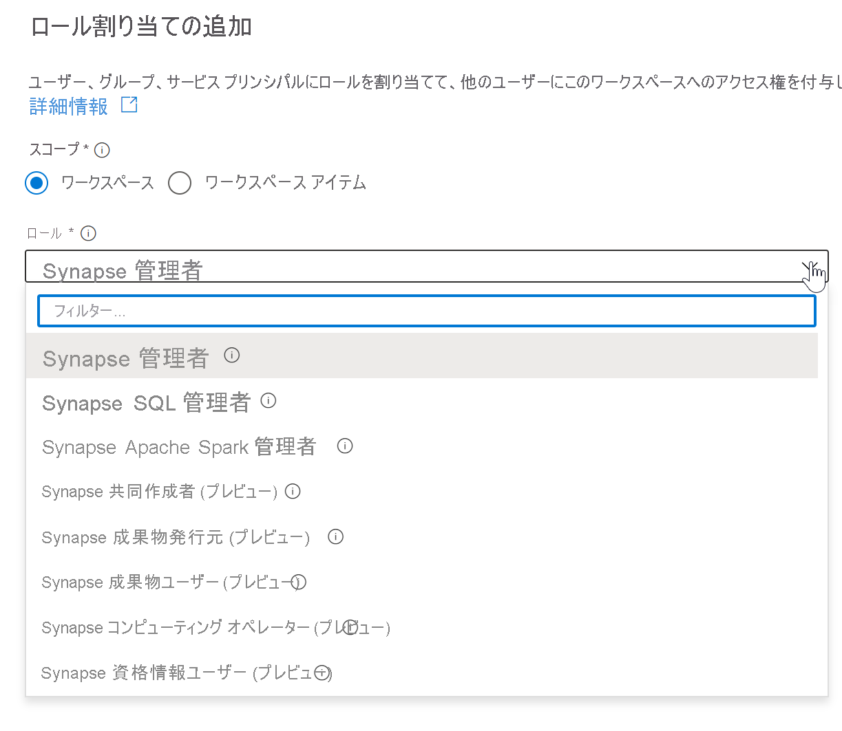Click info icon next to スコープ label
Image resolution: width=842 pixels, height=731 pixels.
pyautogui.click(x=102, y=150)
